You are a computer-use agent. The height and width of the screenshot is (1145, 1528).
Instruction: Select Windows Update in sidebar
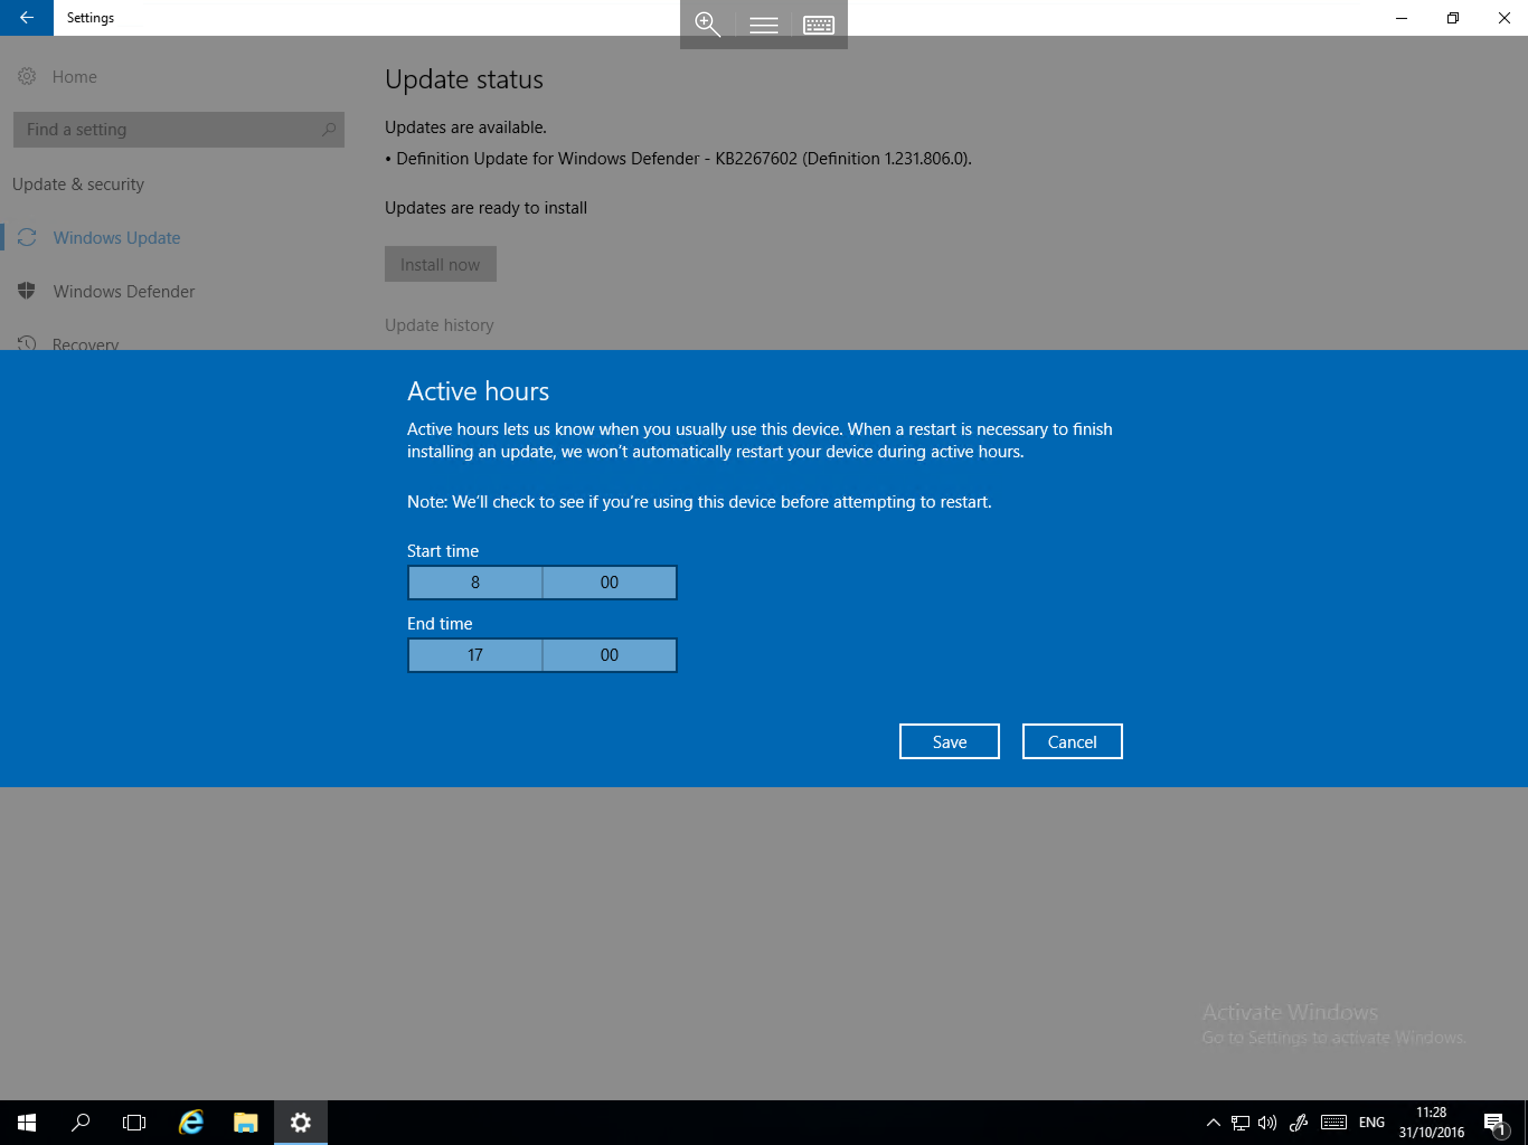coord(117,238)
